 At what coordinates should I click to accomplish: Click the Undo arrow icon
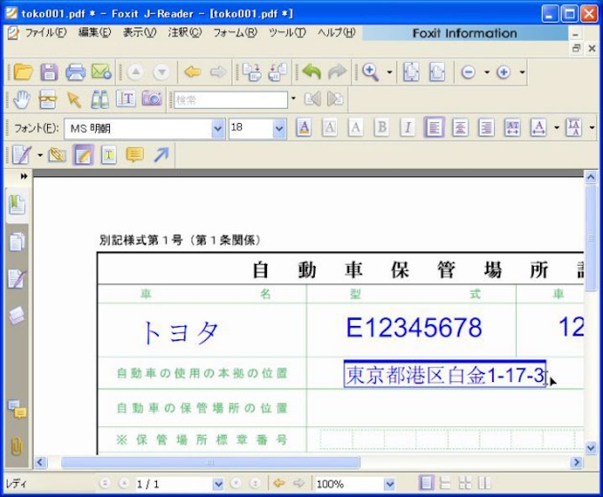pos(311,73)
